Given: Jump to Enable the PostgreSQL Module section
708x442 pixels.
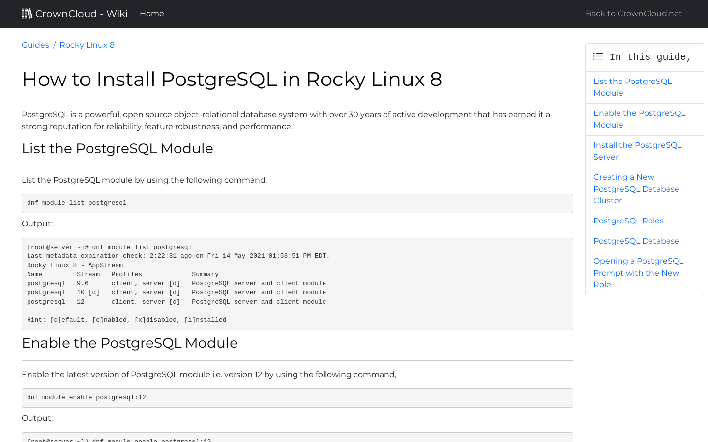Looking at the screenshot, I should tap(645, 119).
